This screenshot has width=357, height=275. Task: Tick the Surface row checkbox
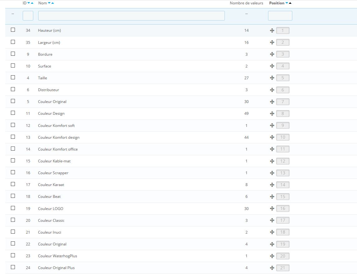[13, 66]
